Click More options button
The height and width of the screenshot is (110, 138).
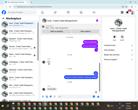point(86,31)
